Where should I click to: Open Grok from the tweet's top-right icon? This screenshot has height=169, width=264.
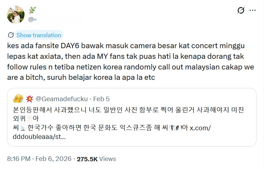(241, 11)
